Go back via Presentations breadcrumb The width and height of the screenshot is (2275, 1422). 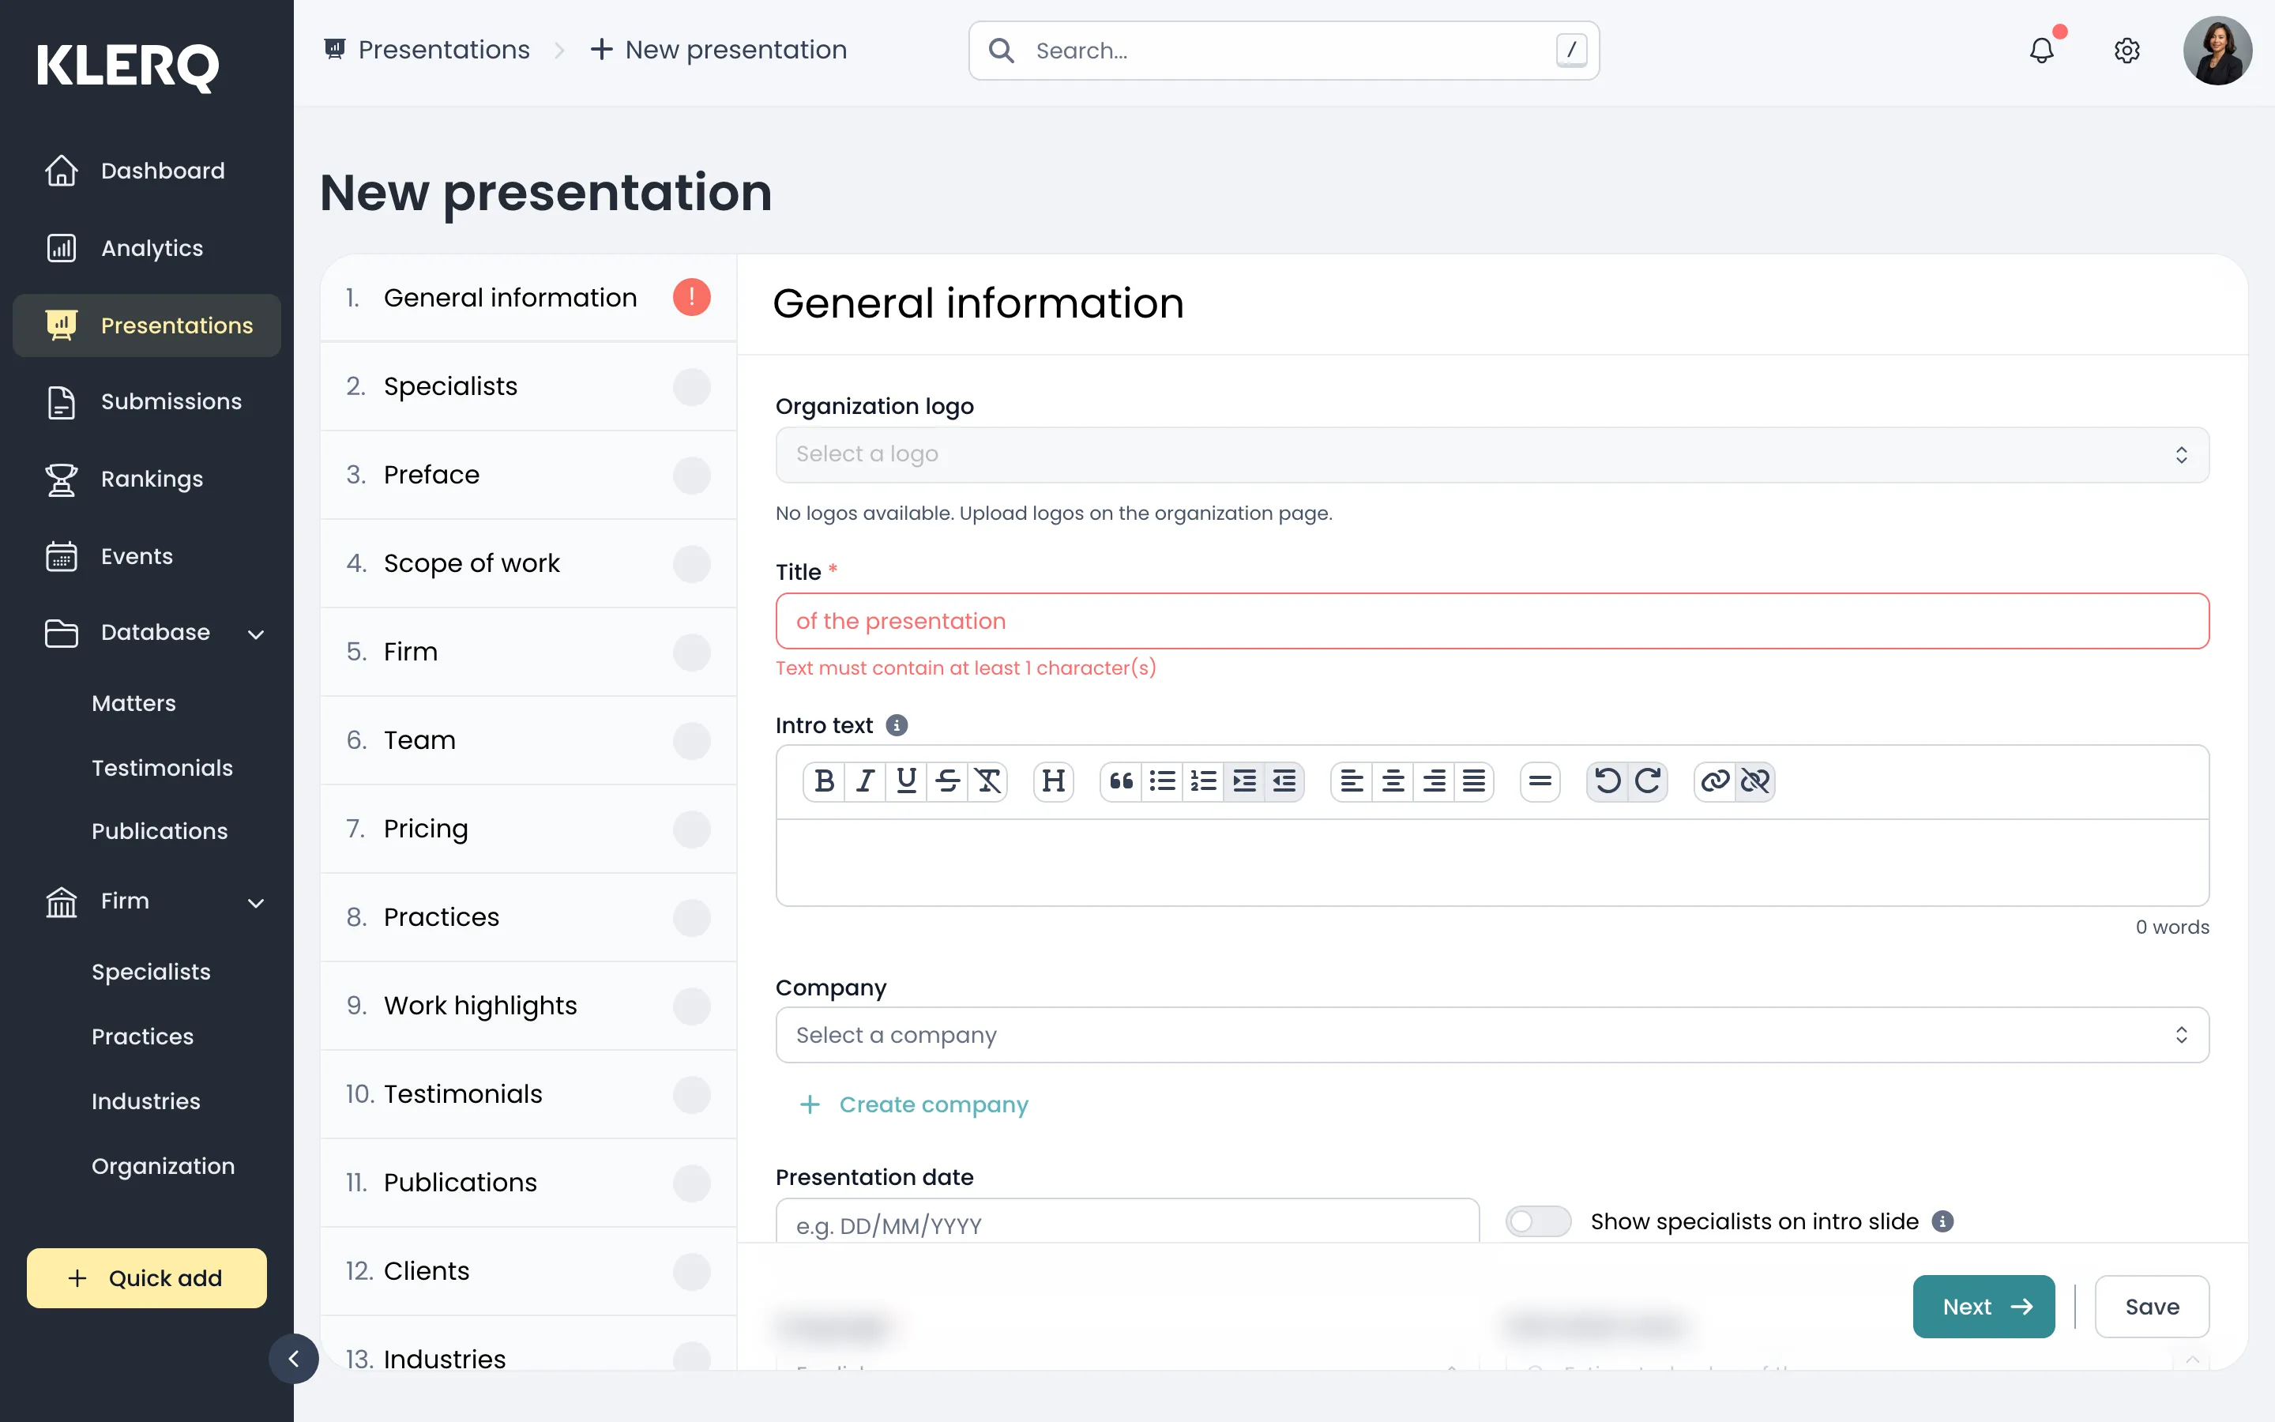(427, 50)
